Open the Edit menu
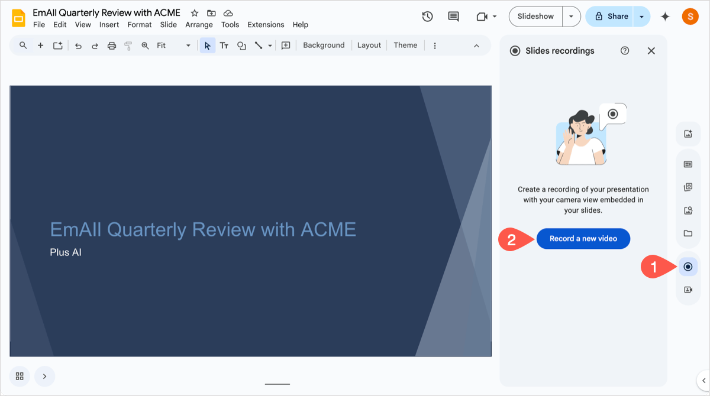Image resolution: width=710 pixels, height=396 pixels. tap(60, 25)
